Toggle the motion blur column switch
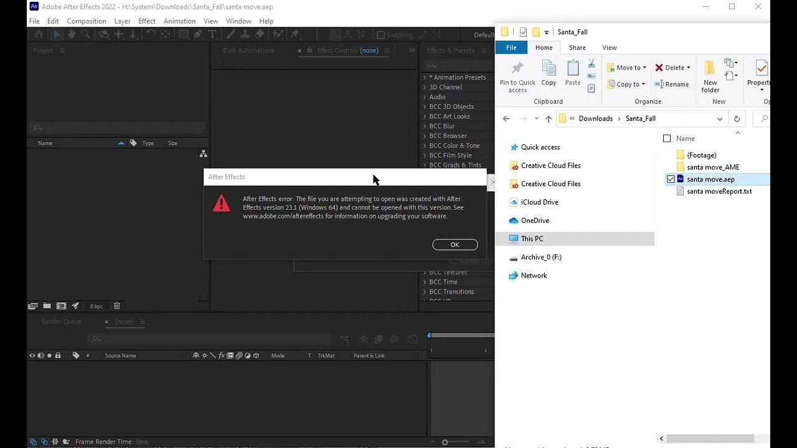Screen dimensions: 797x448 click(239, 356)
